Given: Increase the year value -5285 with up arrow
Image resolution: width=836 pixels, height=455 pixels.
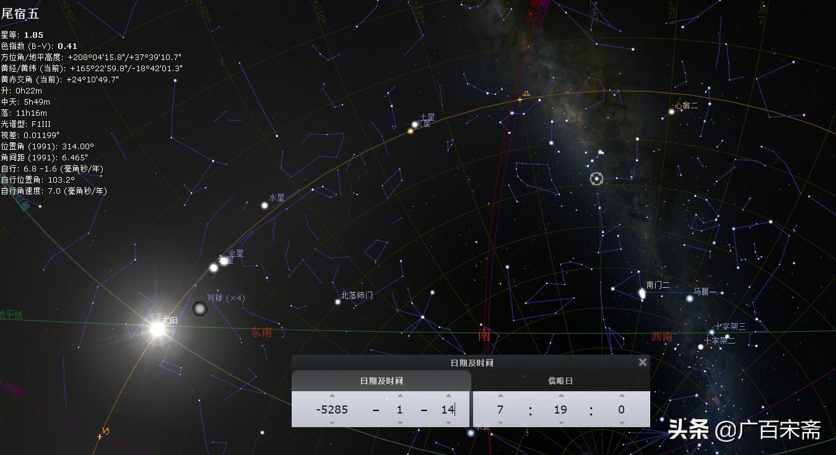Looking at the screenshot, I should click(332, 395).
